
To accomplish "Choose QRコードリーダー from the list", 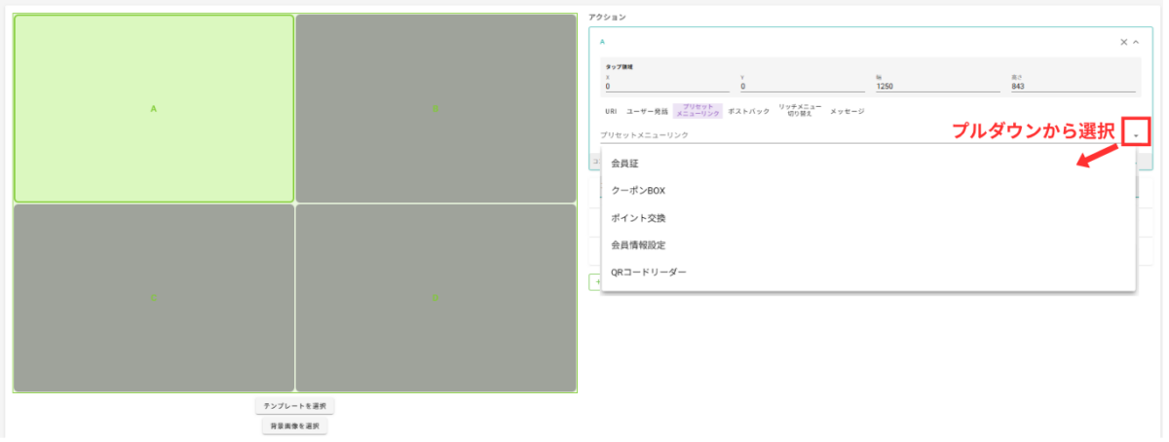I will coord(648,273).
